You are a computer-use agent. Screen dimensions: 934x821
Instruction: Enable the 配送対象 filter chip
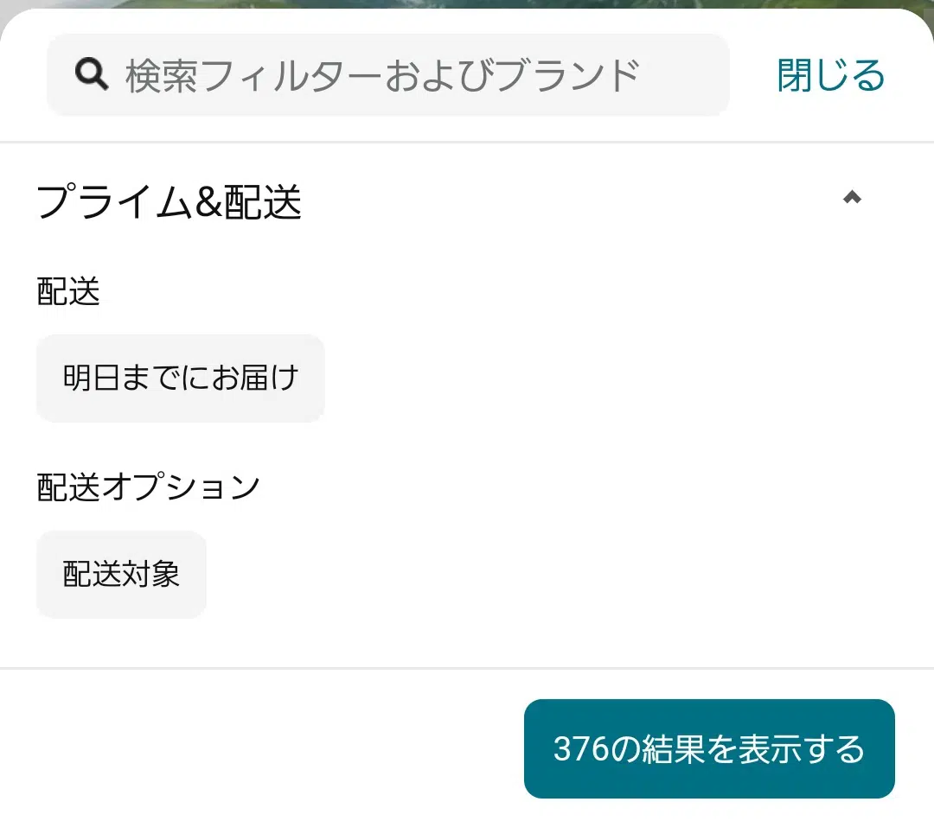pos(121,575)
